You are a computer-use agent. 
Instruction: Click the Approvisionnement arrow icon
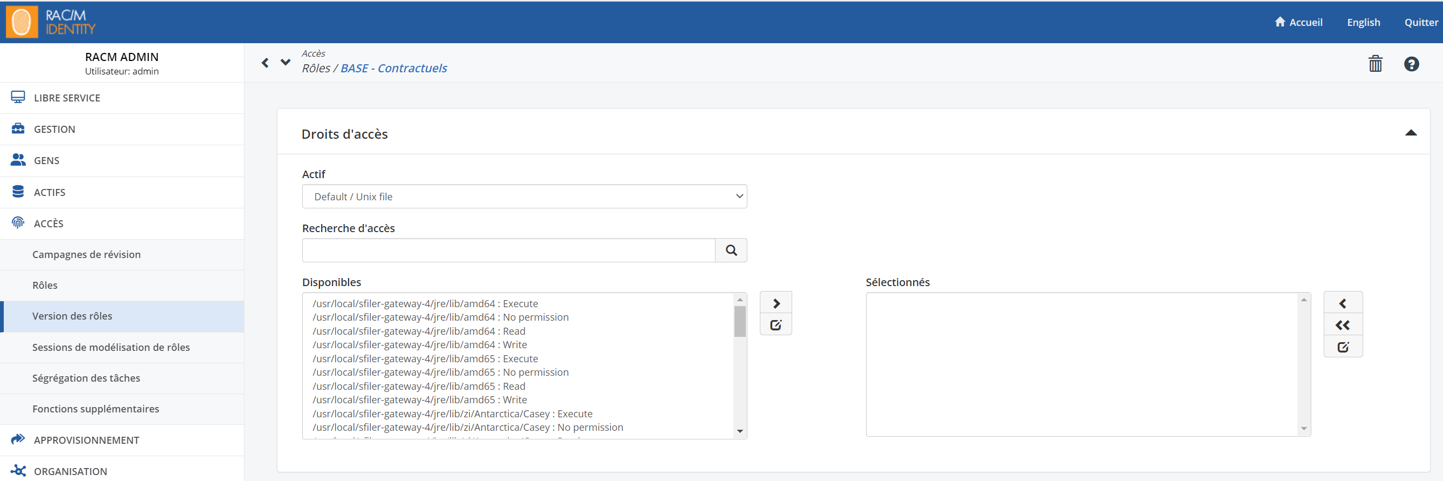[18, 439]
